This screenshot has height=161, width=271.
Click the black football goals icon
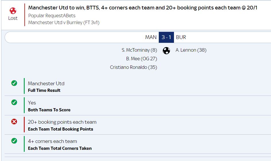[166, 51]
